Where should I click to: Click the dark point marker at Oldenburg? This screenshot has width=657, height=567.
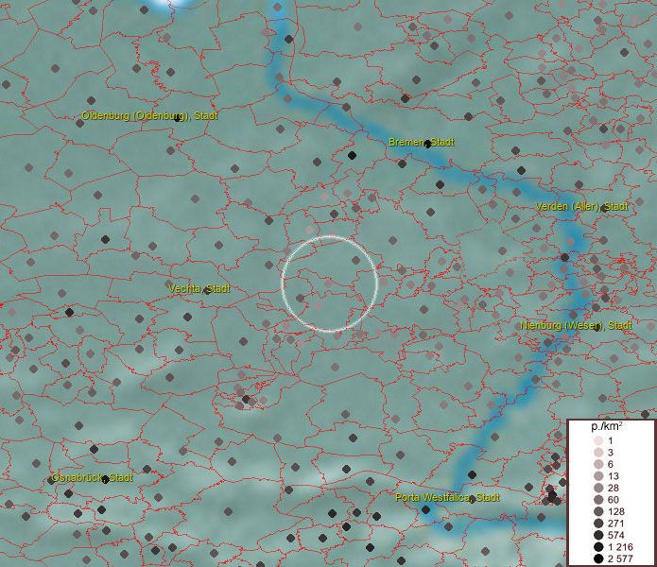coord(177,118)
